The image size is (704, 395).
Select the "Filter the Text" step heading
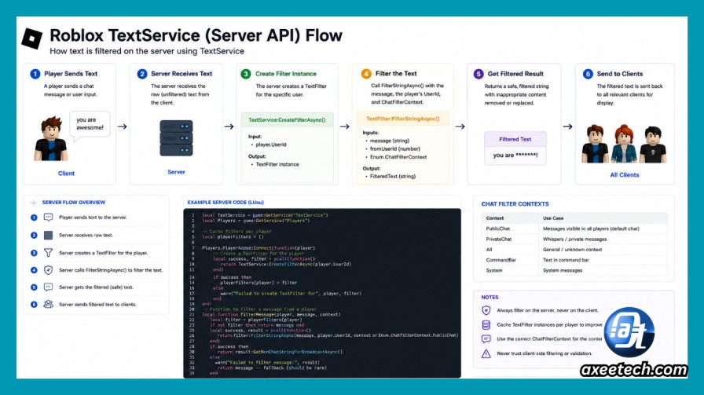click(x=396, y=74)
